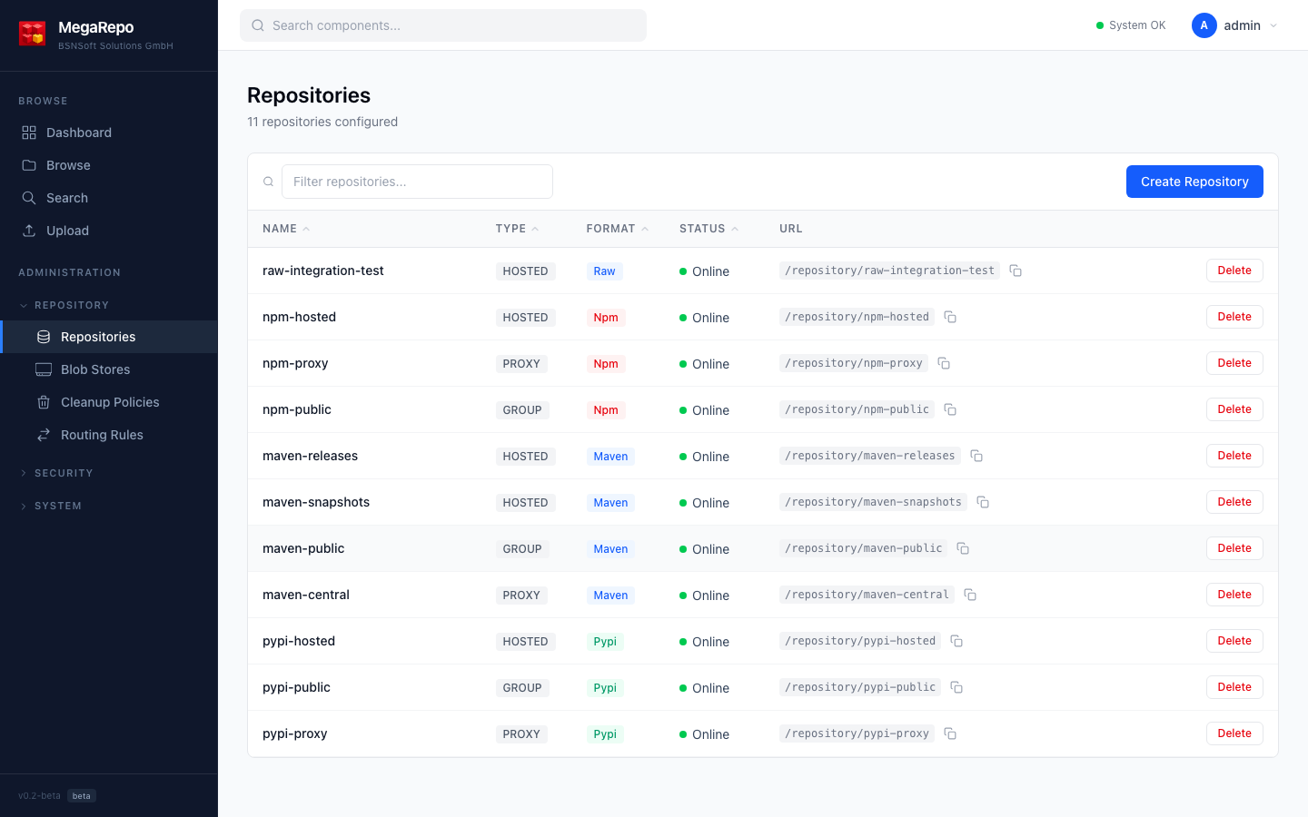Delete the pypi-proxy repository
The image size is (1308, 817).
pos(1234,733)
